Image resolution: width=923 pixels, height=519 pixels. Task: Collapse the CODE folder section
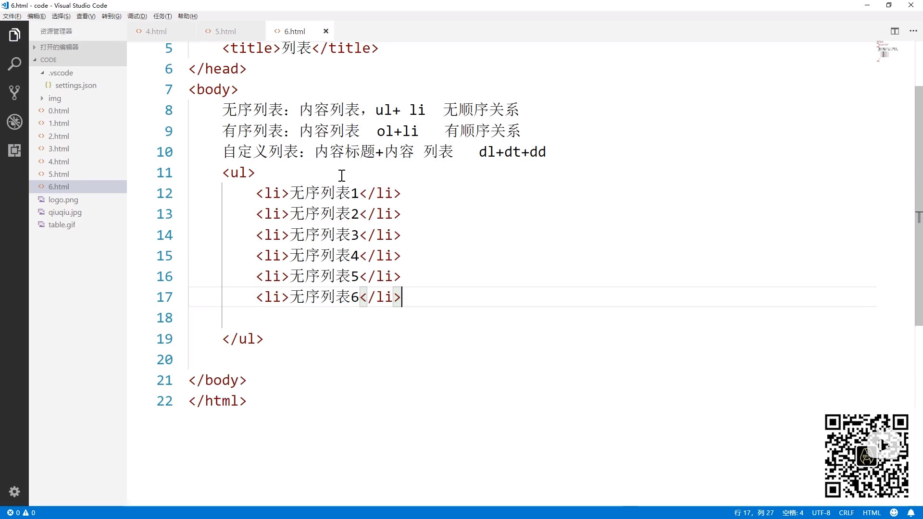pyautogui.click(x=48, y=60)
